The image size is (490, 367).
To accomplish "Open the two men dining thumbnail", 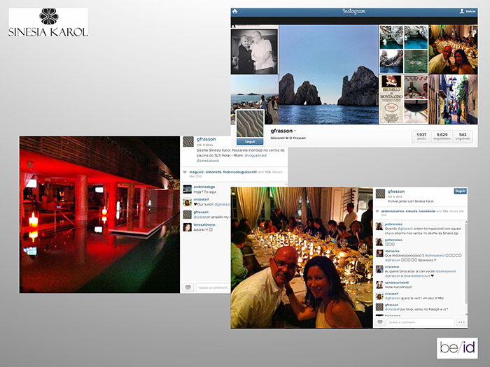I will (x=416, y=87).
